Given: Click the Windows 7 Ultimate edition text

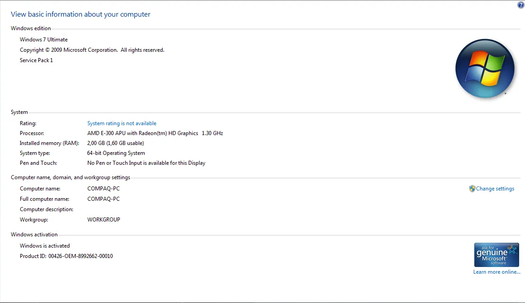Looking at the screenshot, I should tap(44, 40).
